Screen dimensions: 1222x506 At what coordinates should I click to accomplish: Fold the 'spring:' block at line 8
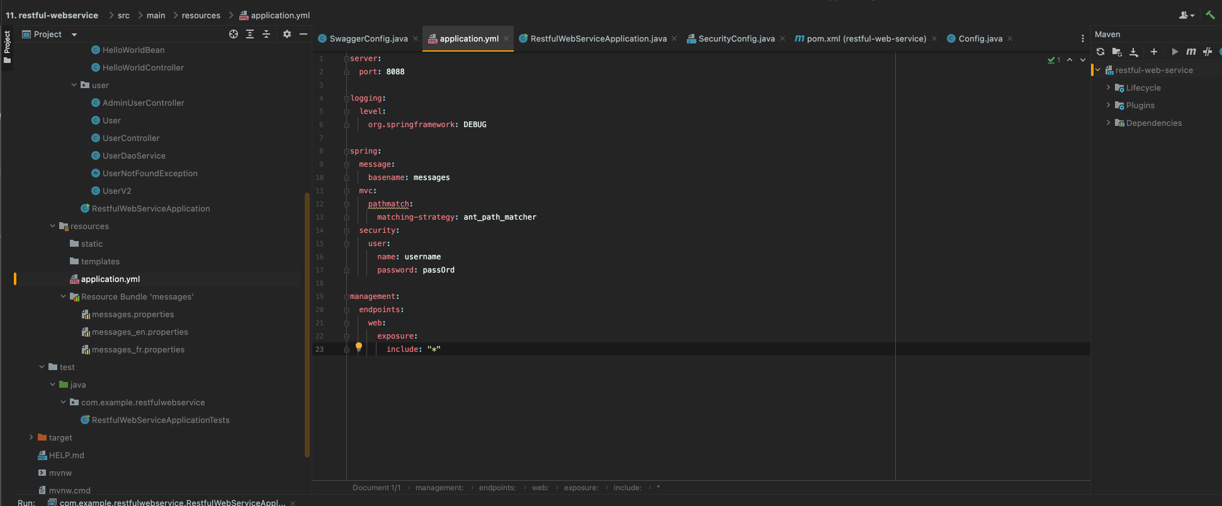(x=346, y=151)
